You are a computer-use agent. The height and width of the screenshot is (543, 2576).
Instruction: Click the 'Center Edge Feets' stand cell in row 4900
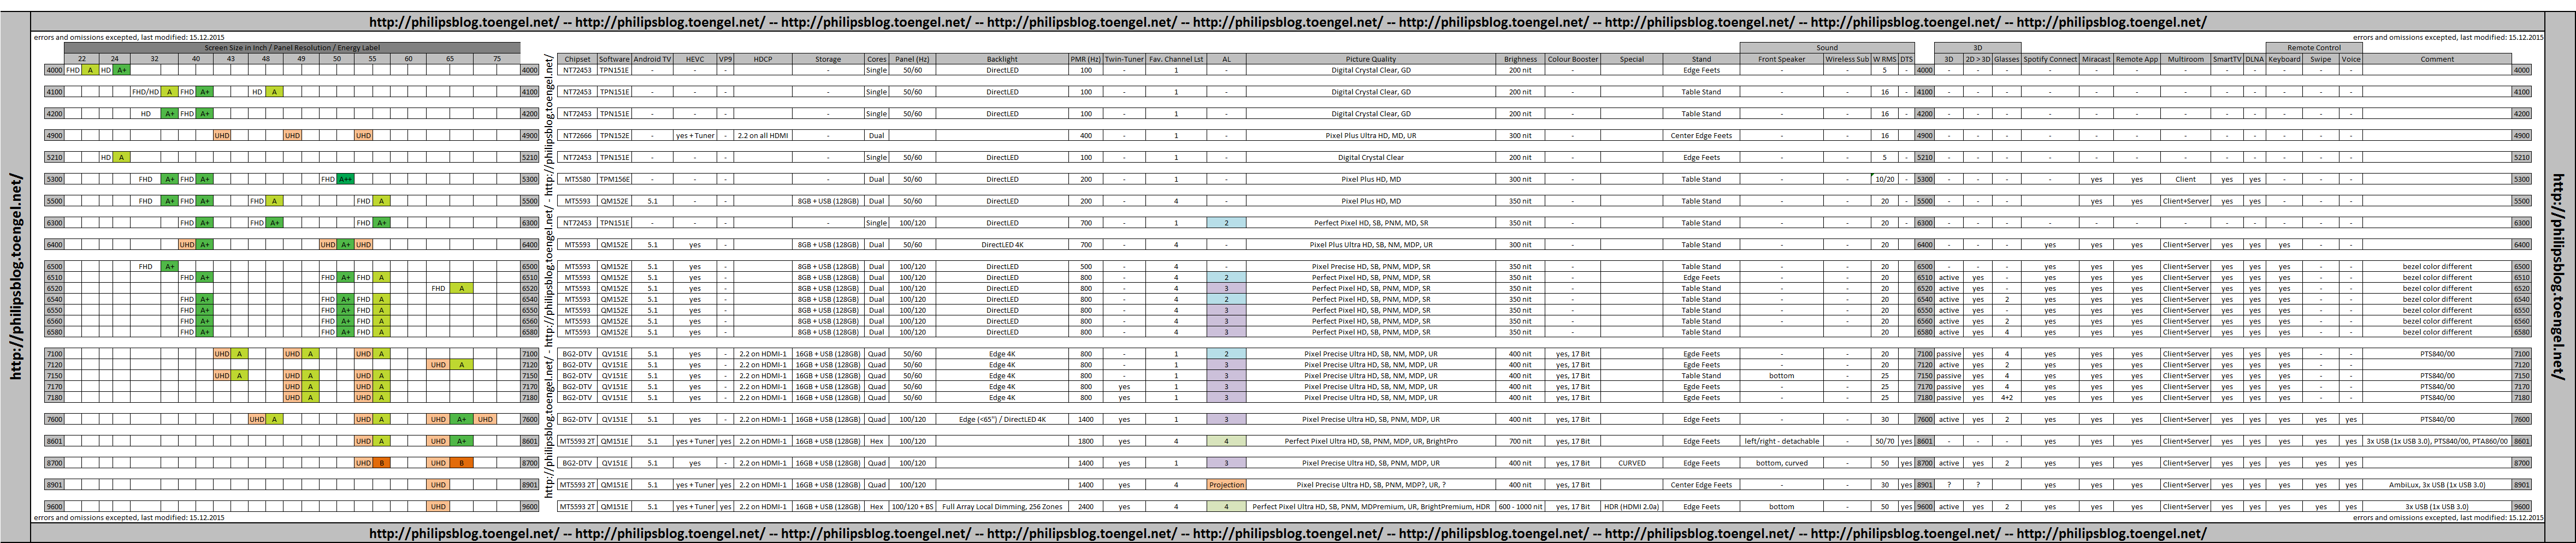click(1701, 135)
